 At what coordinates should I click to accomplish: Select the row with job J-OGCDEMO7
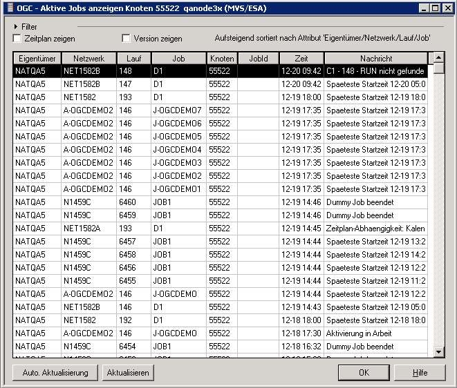(178, 110)
